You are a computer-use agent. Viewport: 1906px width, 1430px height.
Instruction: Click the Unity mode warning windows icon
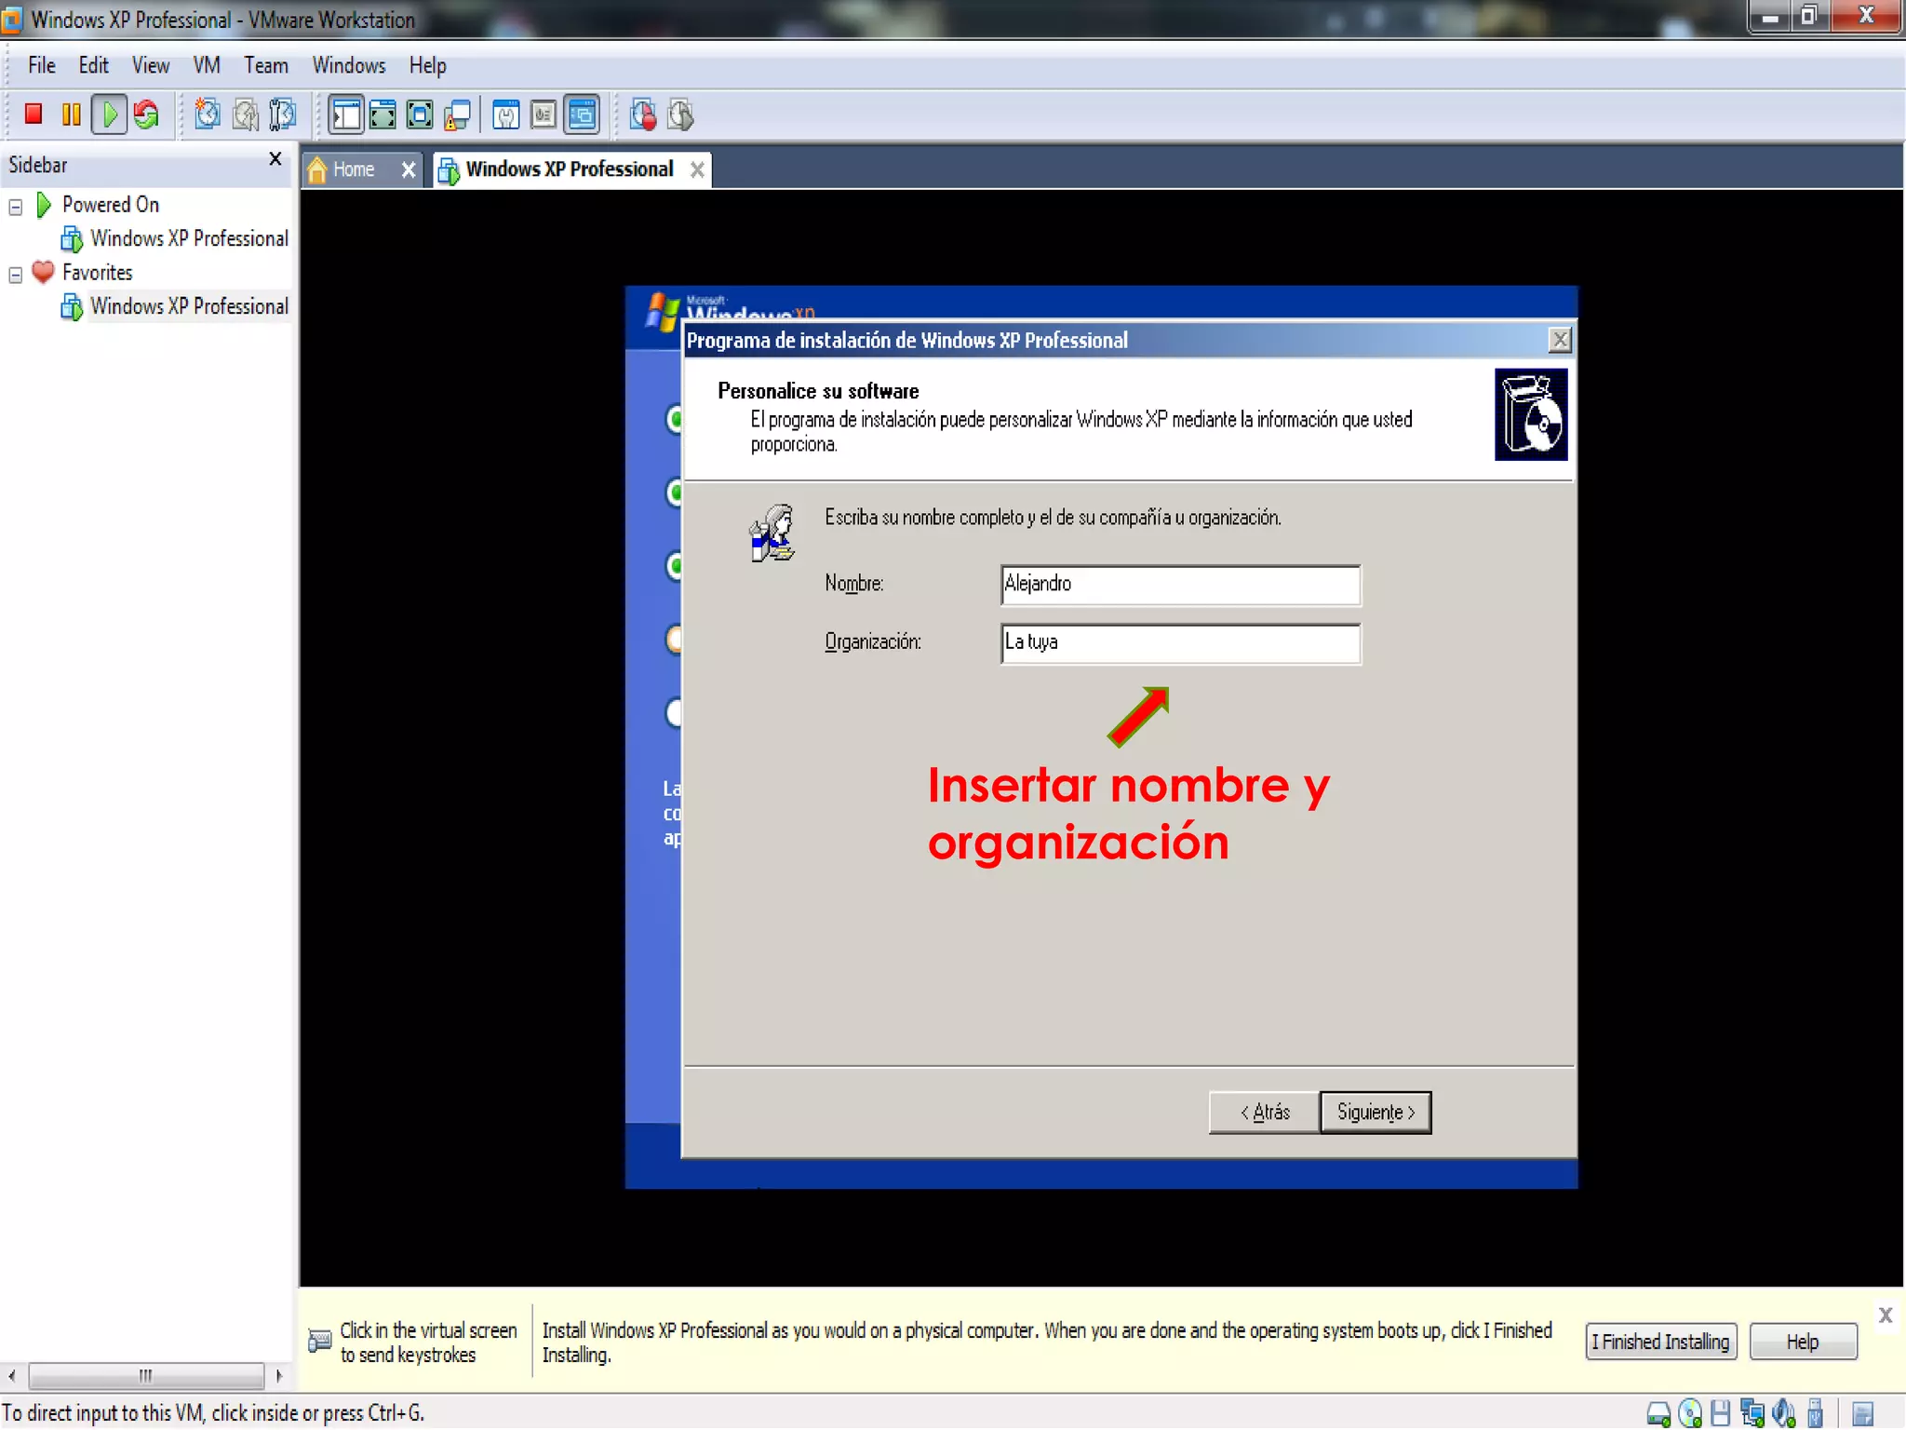(457, 115)
